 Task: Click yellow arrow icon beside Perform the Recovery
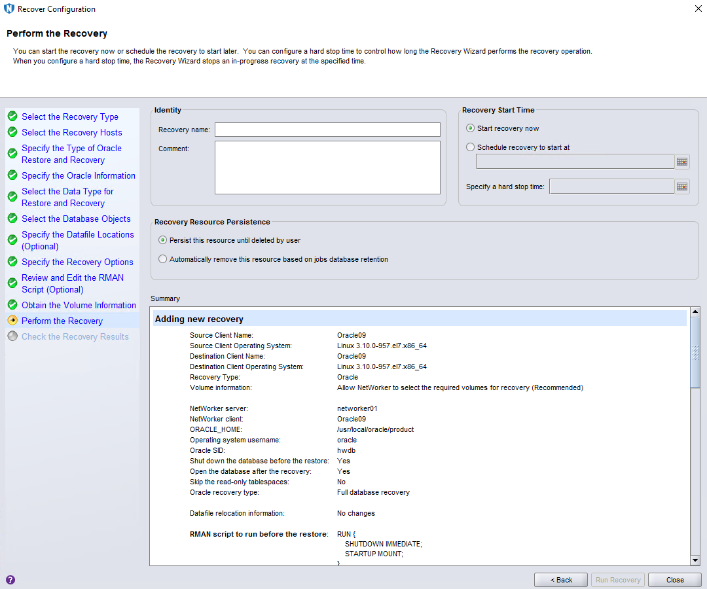tap(12, 321)
